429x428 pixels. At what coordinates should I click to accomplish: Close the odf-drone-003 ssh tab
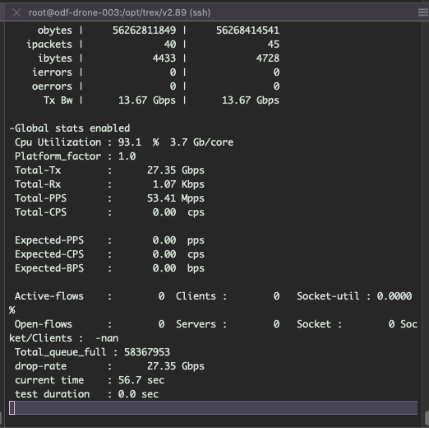(16, 12)
